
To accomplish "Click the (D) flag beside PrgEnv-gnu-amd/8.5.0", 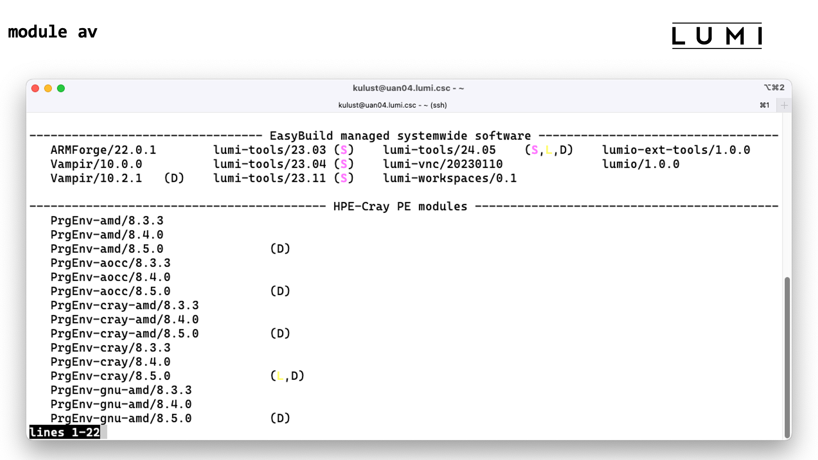I will click(x=280, y=418).
